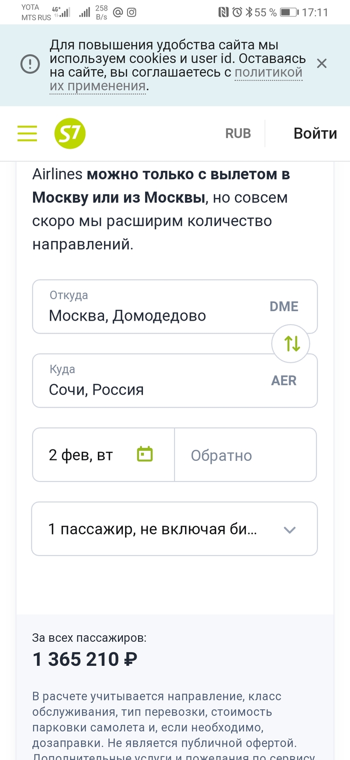This screenshot has width=350, height=760.
Task: Tap the battery icon in status bar
Action: (288, 13)
